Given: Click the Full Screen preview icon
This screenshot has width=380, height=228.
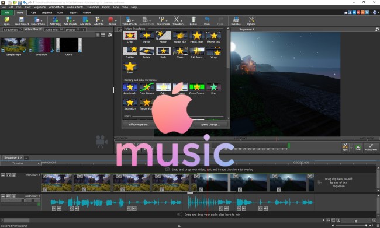Looking at the screenshot, I should [371, 147].
